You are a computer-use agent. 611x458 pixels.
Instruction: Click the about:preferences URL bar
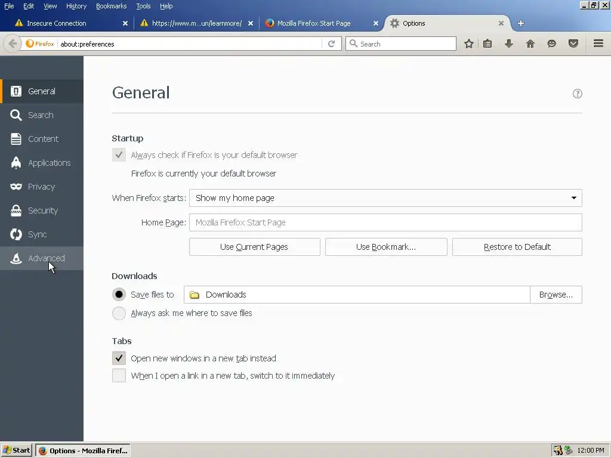(190, 44)
